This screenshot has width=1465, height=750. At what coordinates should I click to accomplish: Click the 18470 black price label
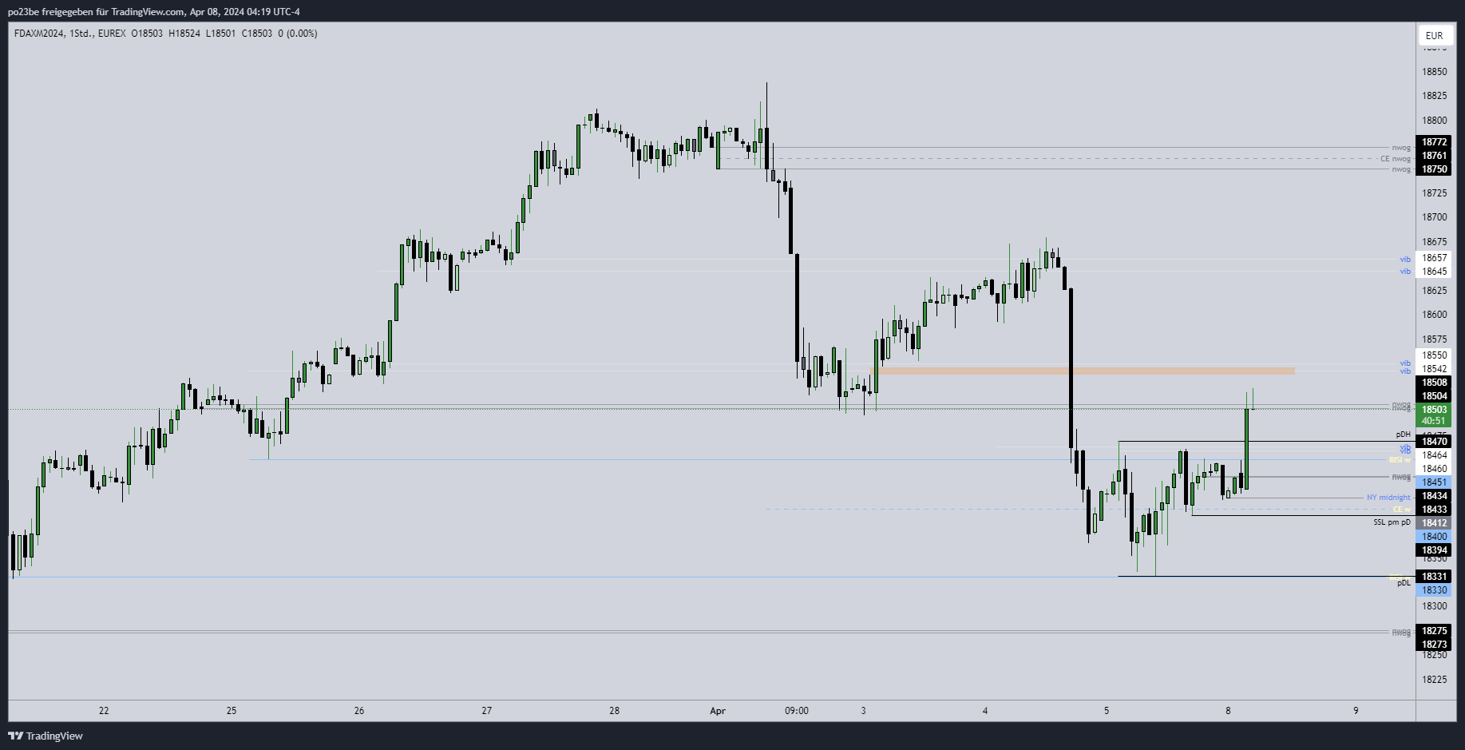click(1434, 442)
